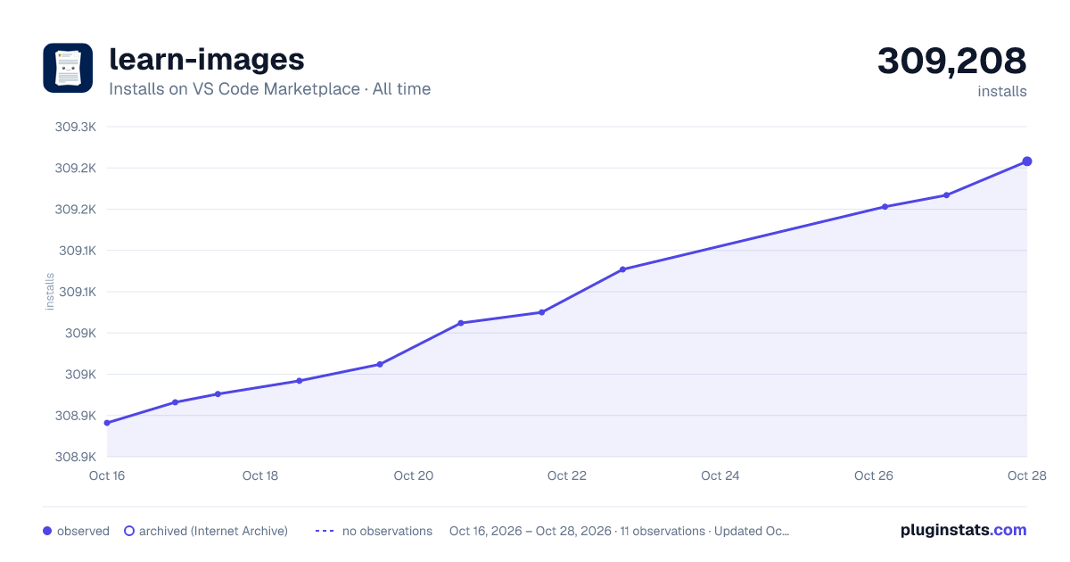Click the vertical 'installs' axis title
The width and height of the screenshot is (1070, 562).
[x=50, y=292]
